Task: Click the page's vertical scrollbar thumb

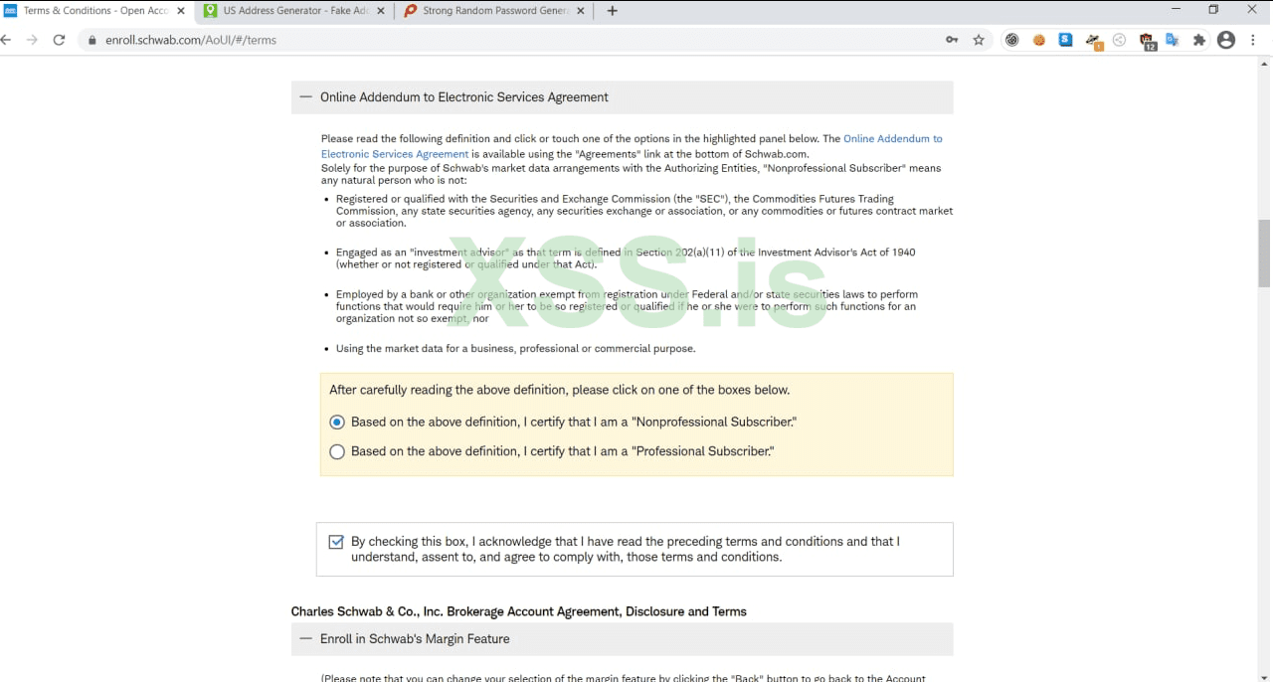Action: coord(1265,253)
